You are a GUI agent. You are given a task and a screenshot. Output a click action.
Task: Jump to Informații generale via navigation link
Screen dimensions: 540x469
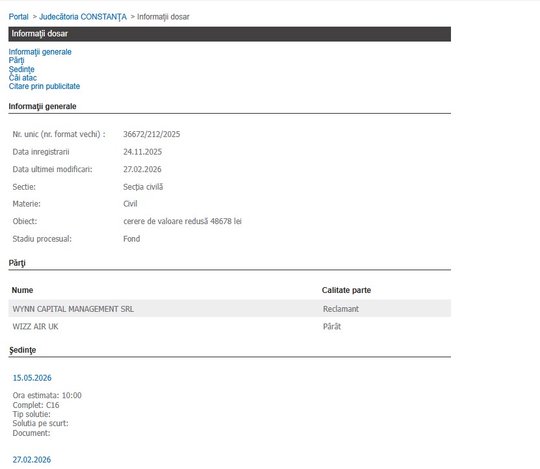tap(40, 52)
